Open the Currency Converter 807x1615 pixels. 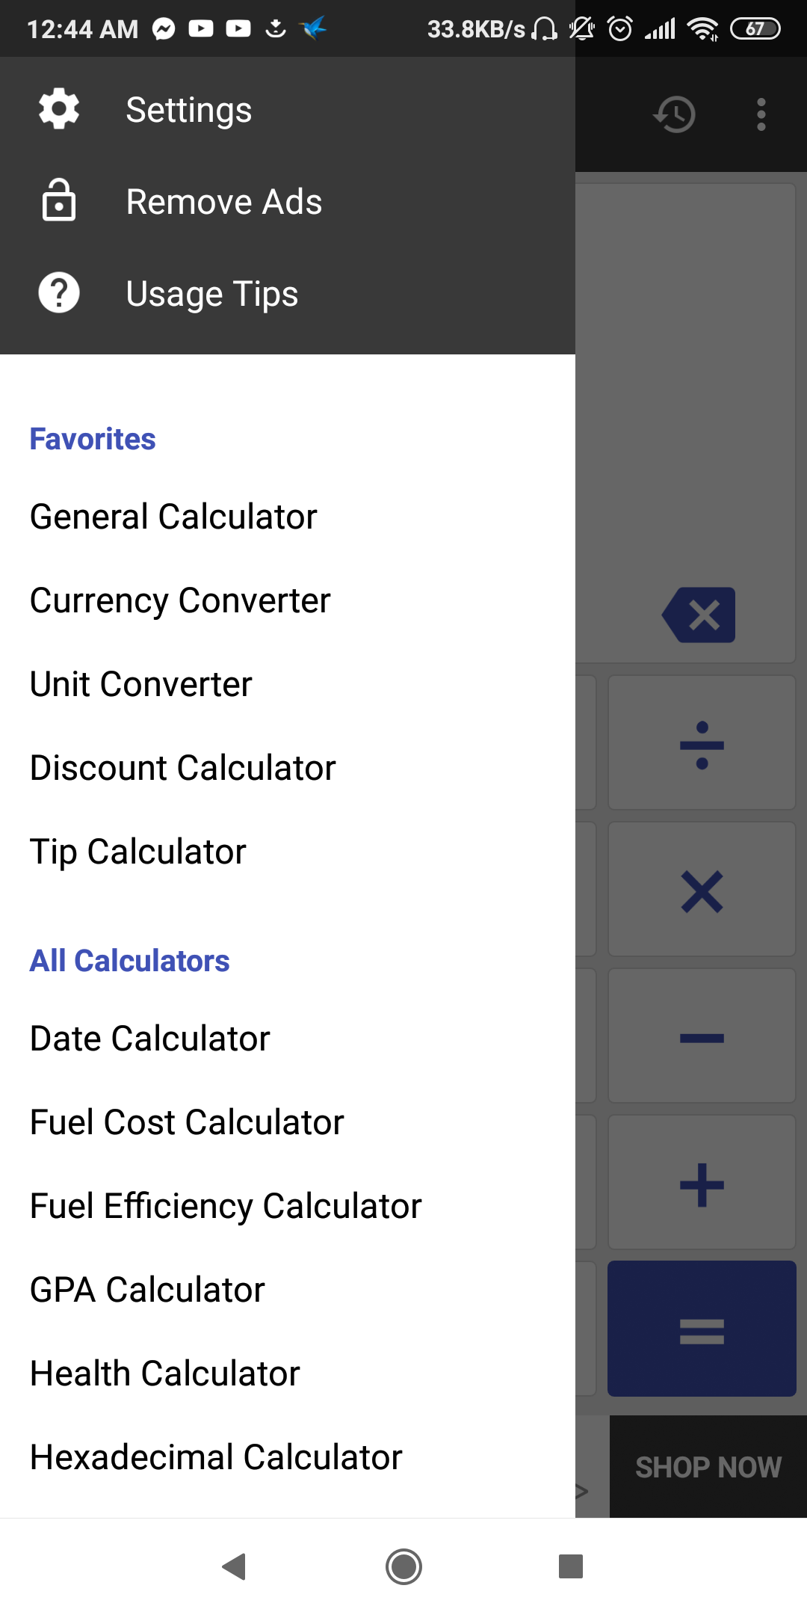pos(180,600)
